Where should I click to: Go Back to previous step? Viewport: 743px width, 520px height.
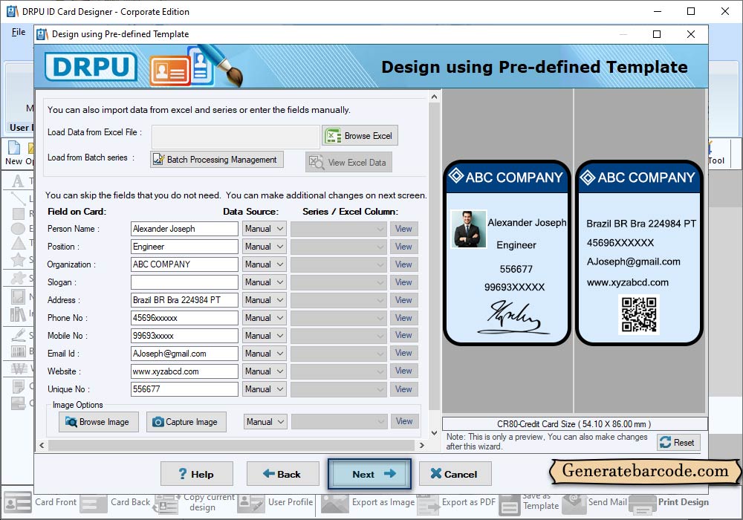coord(282,474)
